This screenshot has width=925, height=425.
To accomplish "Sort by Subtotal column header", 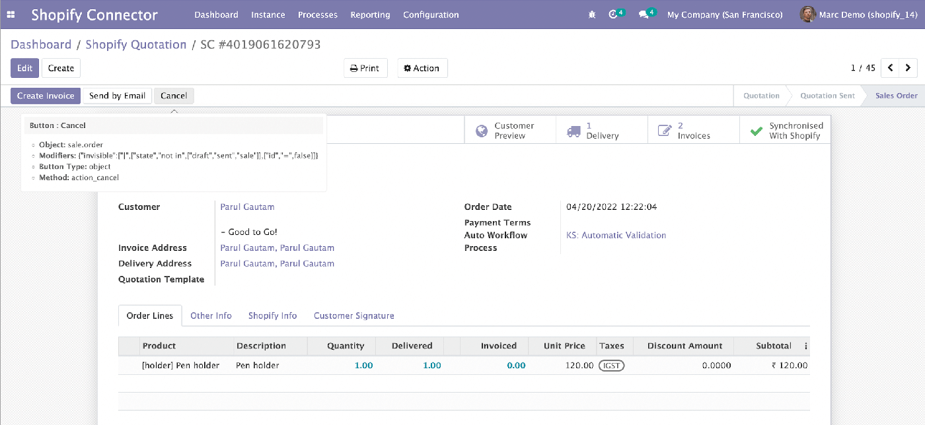I will click(x=767, y=346).
